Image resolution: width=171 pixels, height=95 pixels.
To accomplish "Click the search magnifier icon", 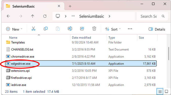I will point(163,16).
